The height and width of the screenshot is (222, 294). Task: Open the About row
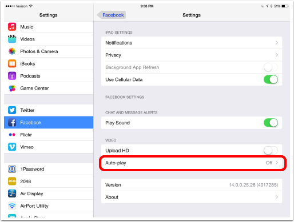[x=192, y=197]
